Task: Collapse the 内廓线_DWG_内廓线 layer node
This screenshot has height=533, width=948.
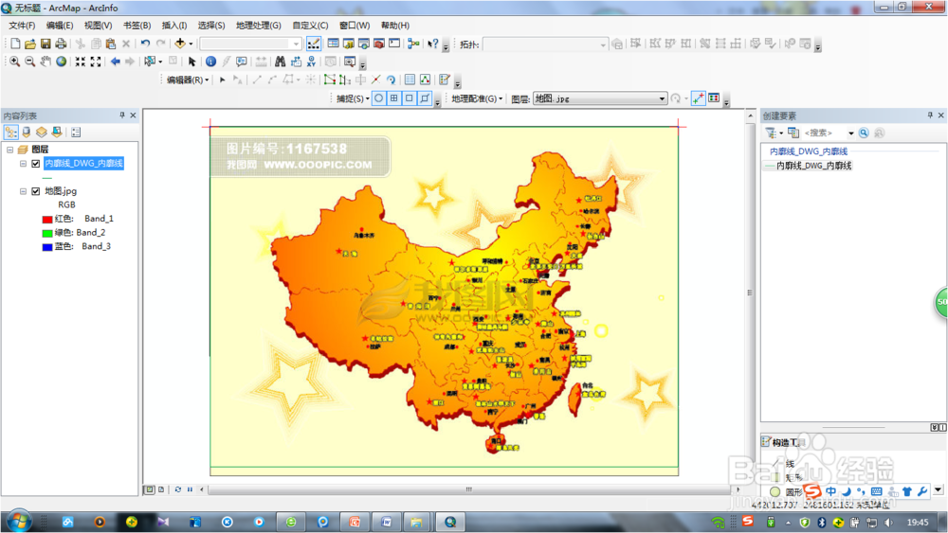Action: [x=23, y=164]
